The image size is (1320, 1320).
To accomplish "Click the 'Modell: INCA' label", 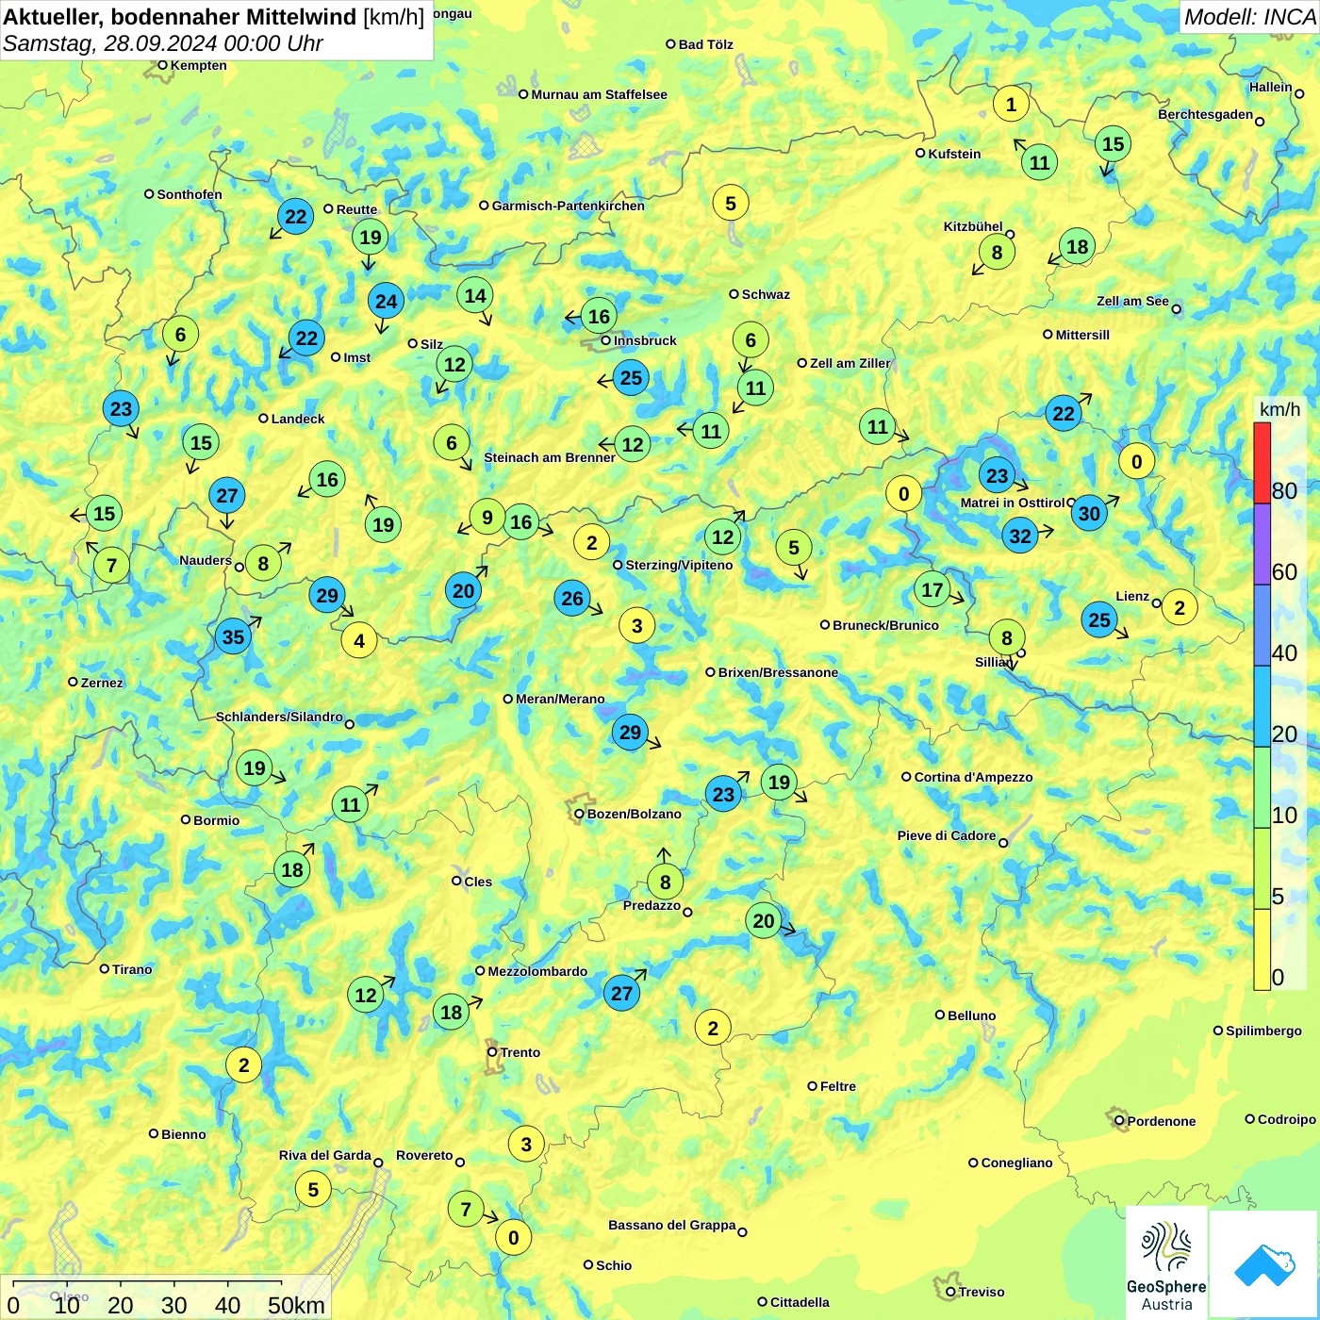I will (x=1250, y=16).
